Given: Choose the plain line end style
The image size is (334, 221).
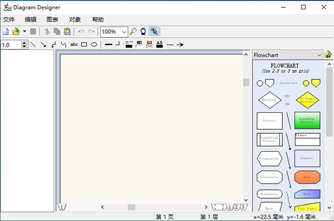Looking at the screenshot, I should [170, 45].
